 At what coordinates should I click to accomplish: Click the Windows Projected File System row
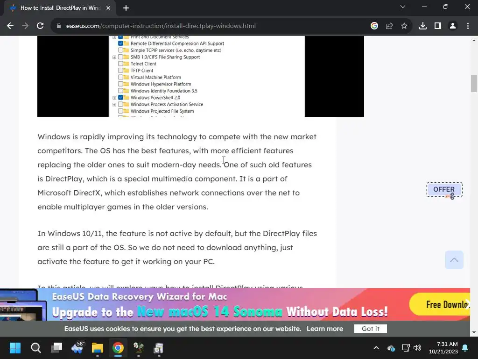pos(156,111)
